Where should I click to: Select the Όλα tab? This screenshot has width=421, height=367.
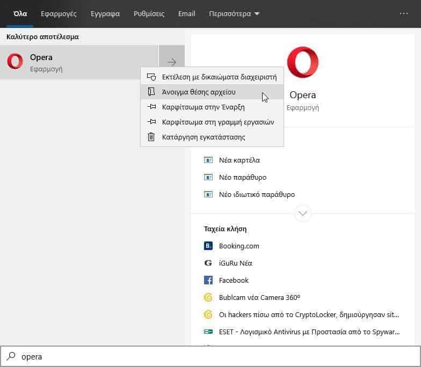coord(20,14)
